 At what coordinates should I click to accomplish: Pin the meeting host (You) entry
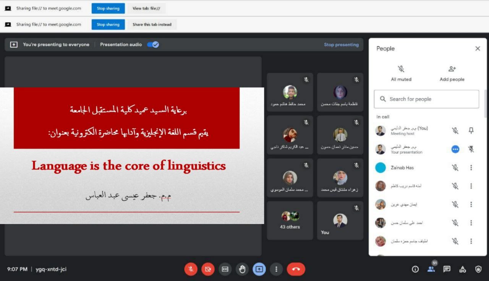[x=471, y=131]
